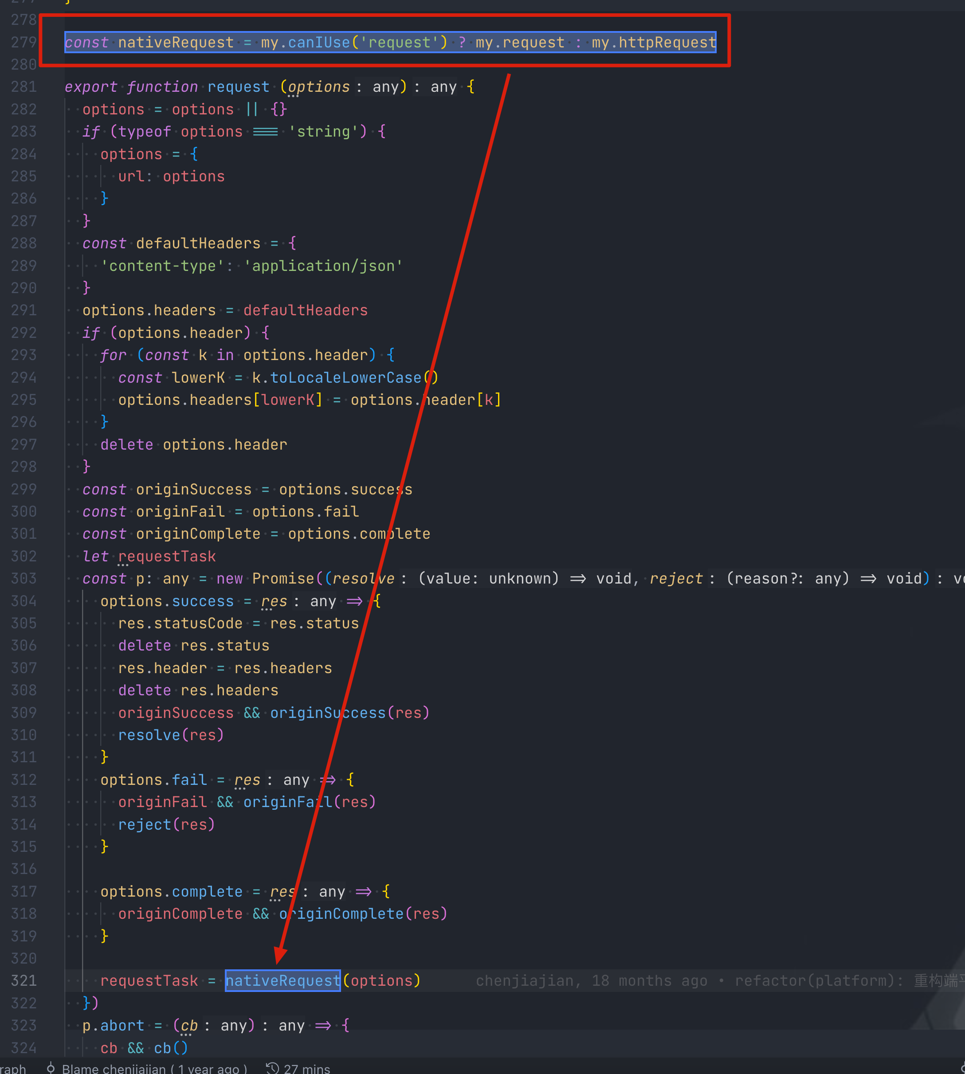Click line number 303 in the gutter
Screen dimensions: 965x1074
pos(24,578)
